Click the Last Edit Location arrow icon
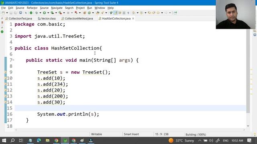 (149, 13)
